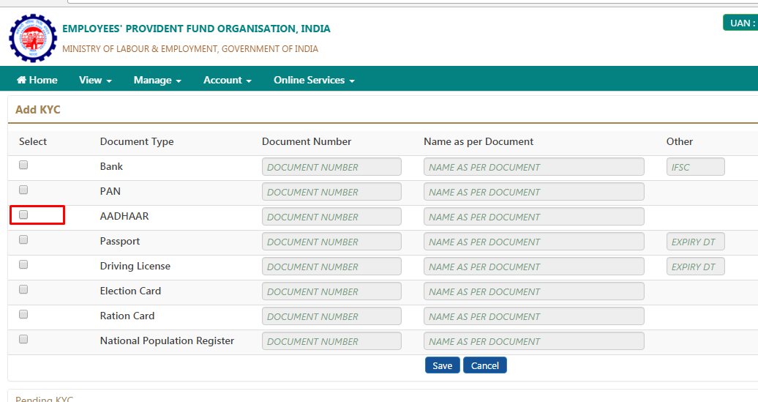Expand the Online Services menu

tap(314, 80)
